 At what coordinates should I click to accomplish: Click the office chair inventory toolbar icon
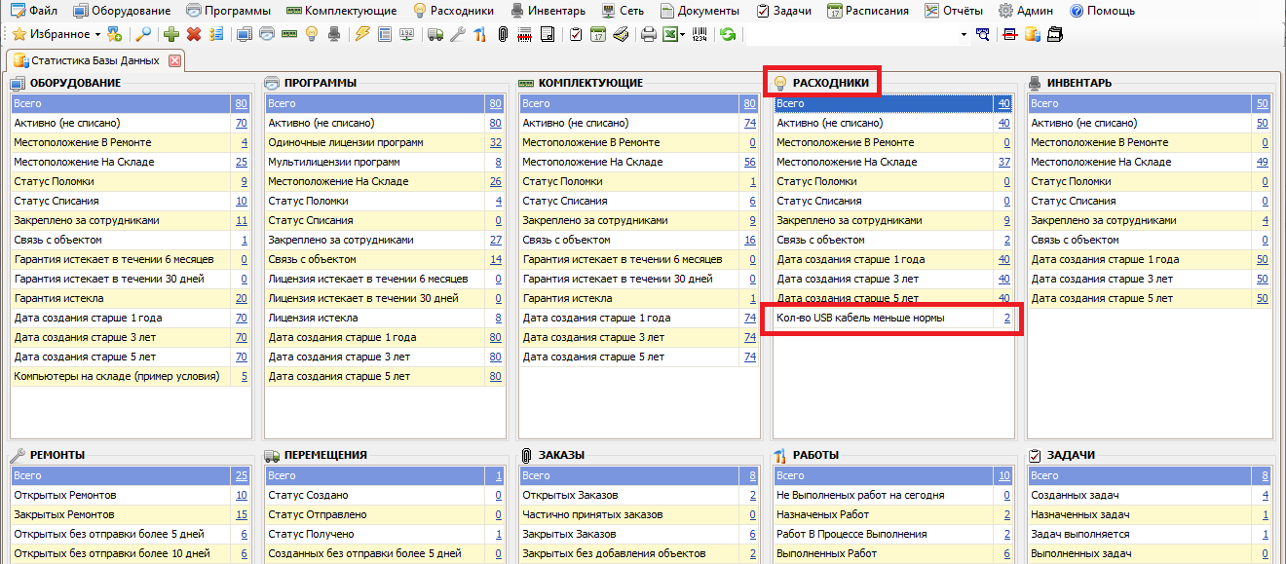333,34
